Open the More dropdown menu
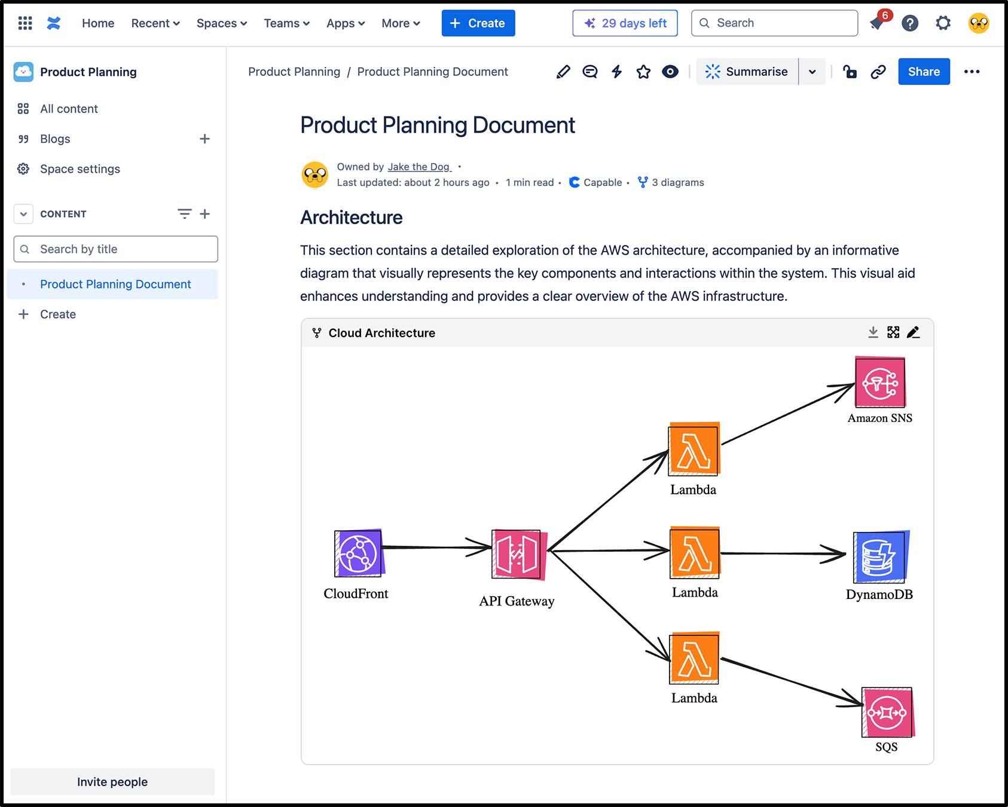Screen dimensions: 1008x807 click(x=401, y=23)
